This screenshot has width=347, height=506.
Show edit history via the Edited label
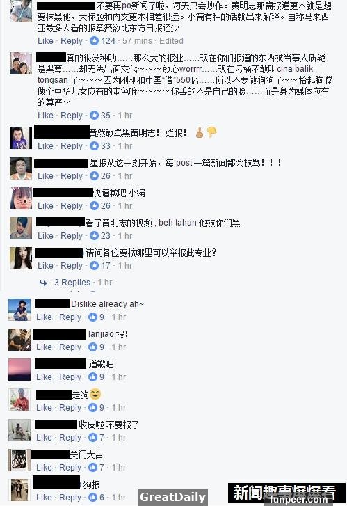(171, 41)
